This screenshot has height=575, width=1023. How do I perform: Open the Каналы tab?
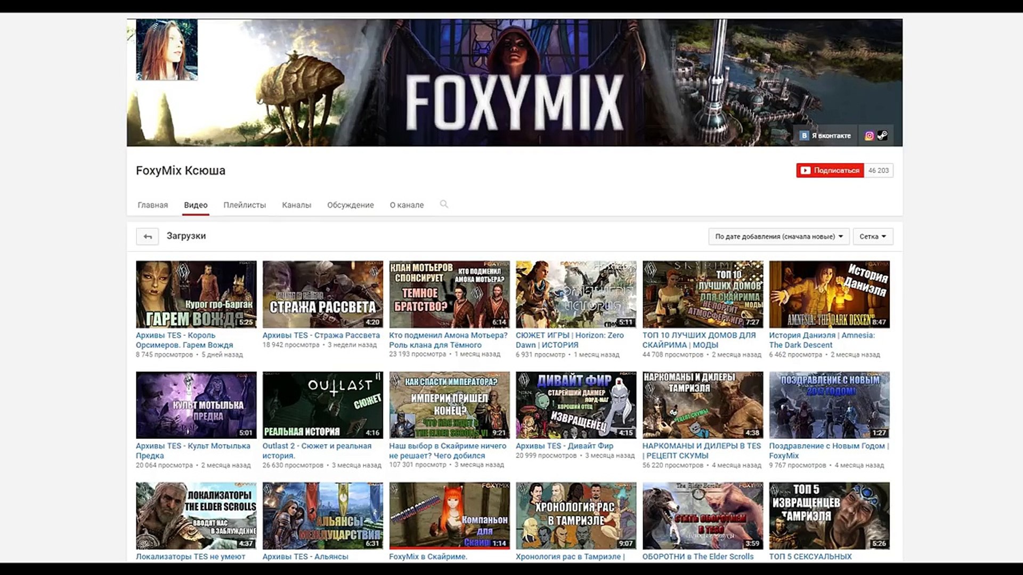point(296,205)
